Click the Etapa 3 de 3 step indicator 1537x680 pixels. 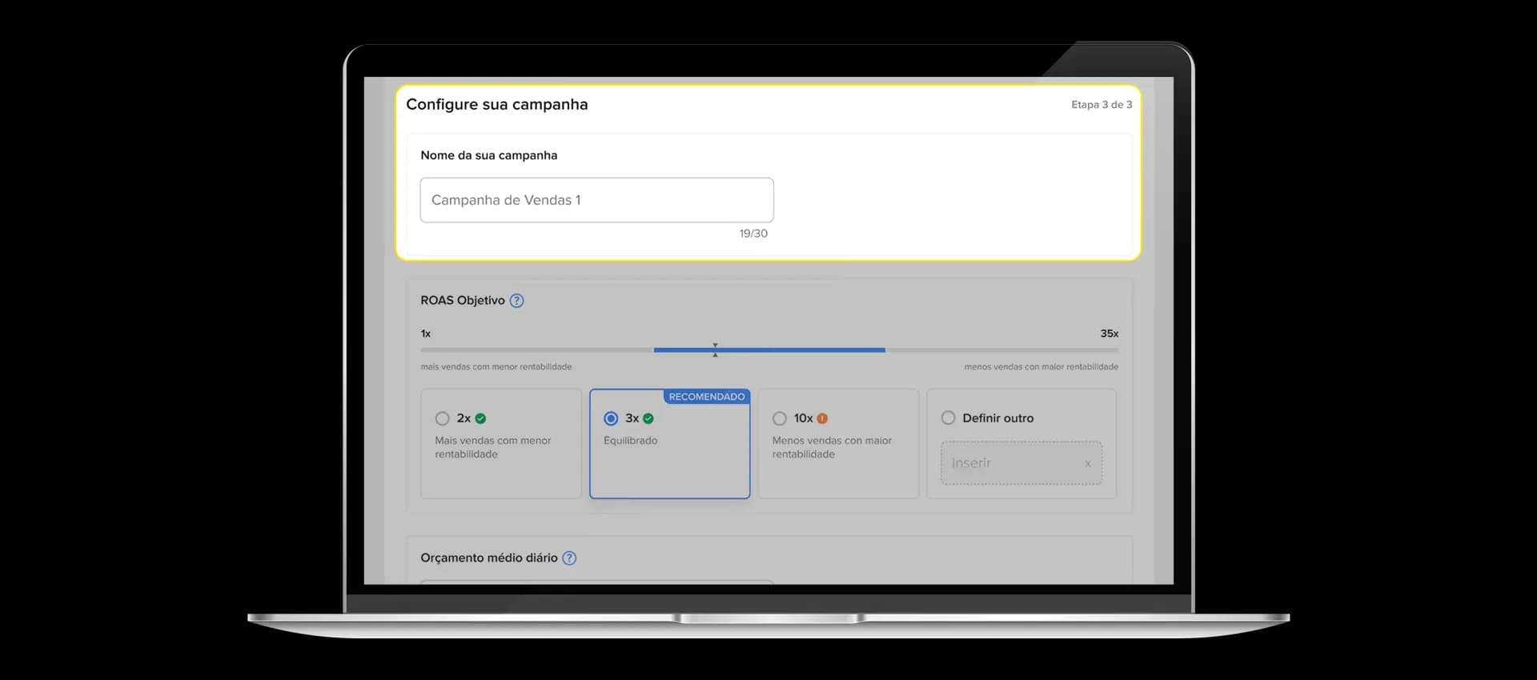[1102, 105]
